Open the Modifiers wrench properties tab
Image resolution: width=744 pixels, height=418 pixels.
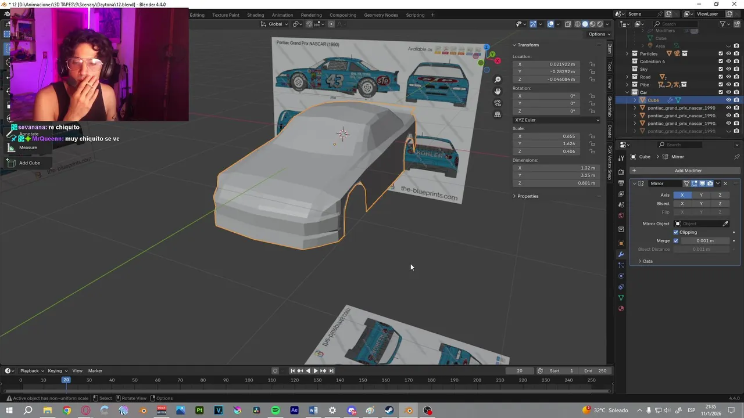tap(621, 254)
